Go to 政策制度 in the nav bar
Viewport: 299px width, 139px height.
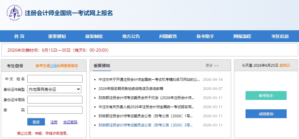[94, 36]
